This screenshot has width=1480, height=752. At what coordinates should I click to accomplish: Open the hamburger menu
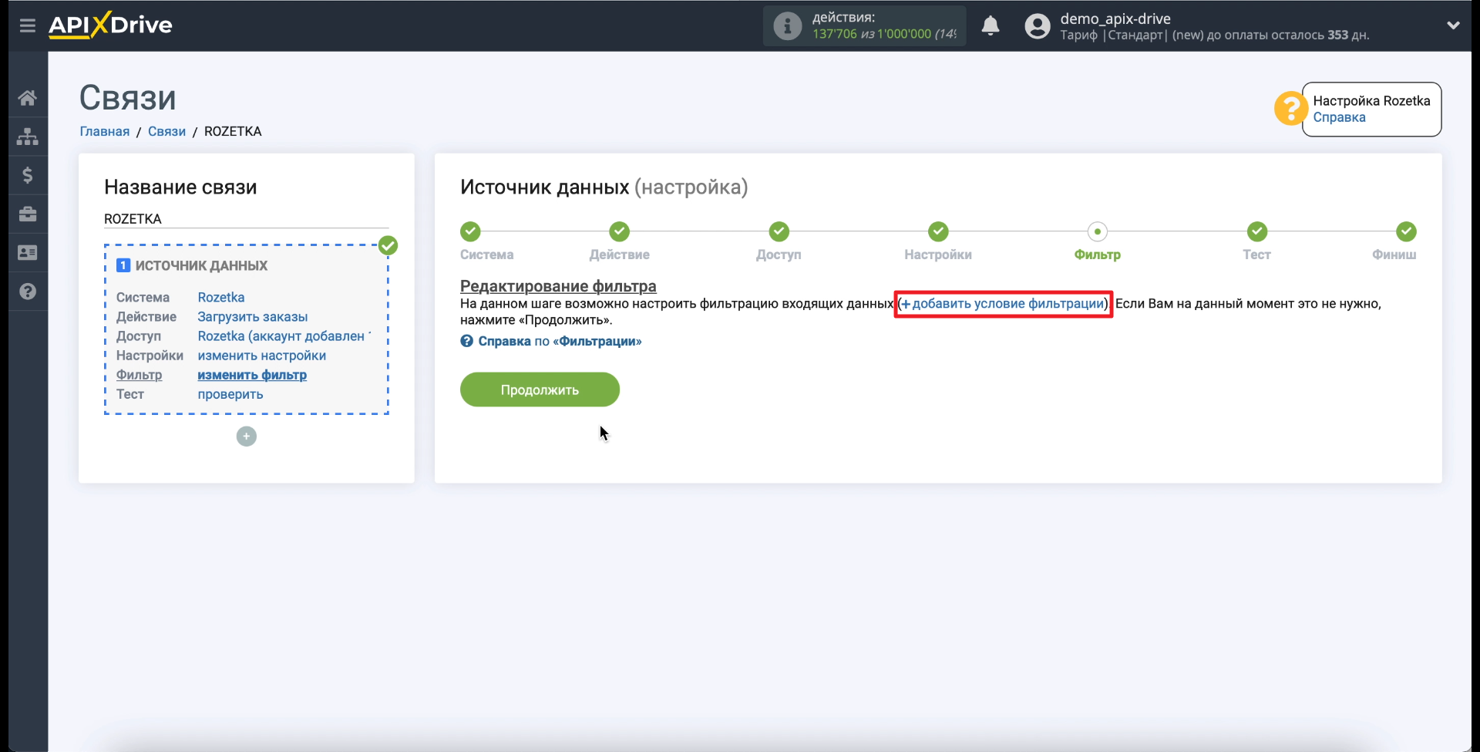coord(28,25)
